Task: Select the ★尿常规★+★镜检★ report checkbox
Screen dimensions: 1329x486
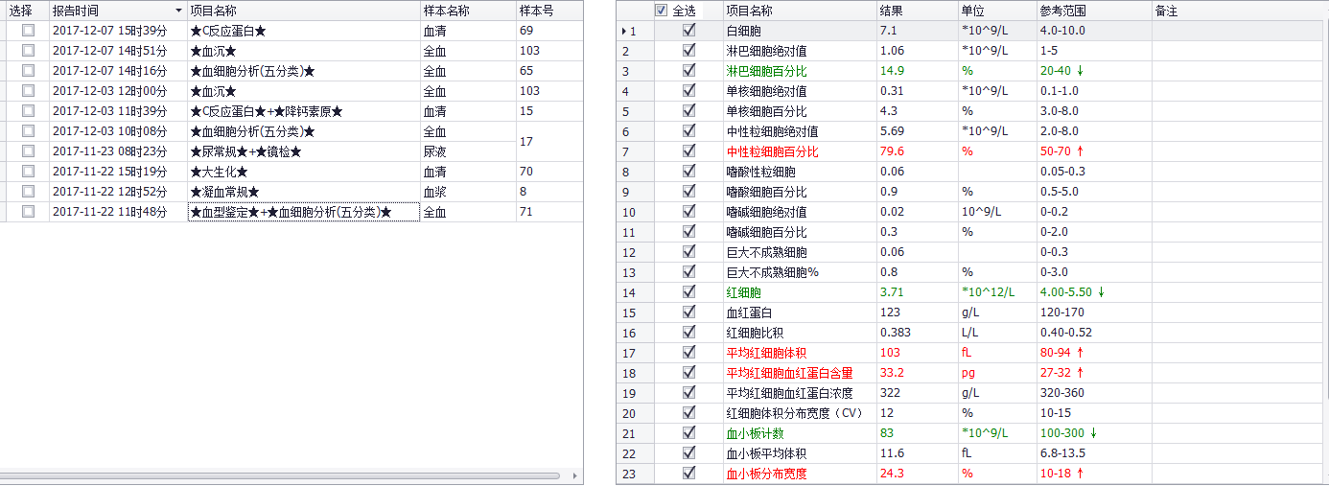Action: pos(29,151)
